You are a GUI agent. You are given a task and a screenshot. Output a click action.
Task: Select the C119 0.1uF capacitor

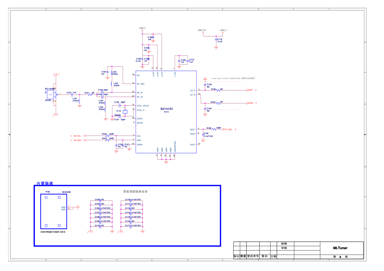216,40
